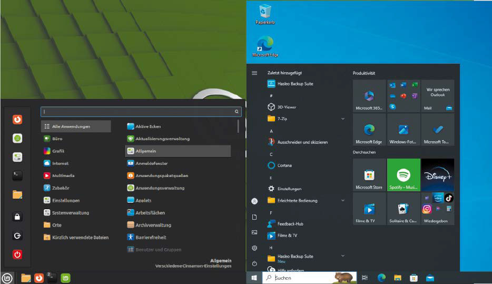Open Arbeitsflächen settings
Image resolution: width=492 pixels, height=284 pixels.
[178, 212]
